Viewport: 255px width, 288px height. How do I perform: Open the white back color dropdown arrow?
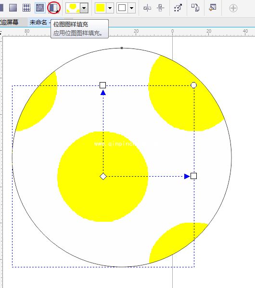point(131,8)
